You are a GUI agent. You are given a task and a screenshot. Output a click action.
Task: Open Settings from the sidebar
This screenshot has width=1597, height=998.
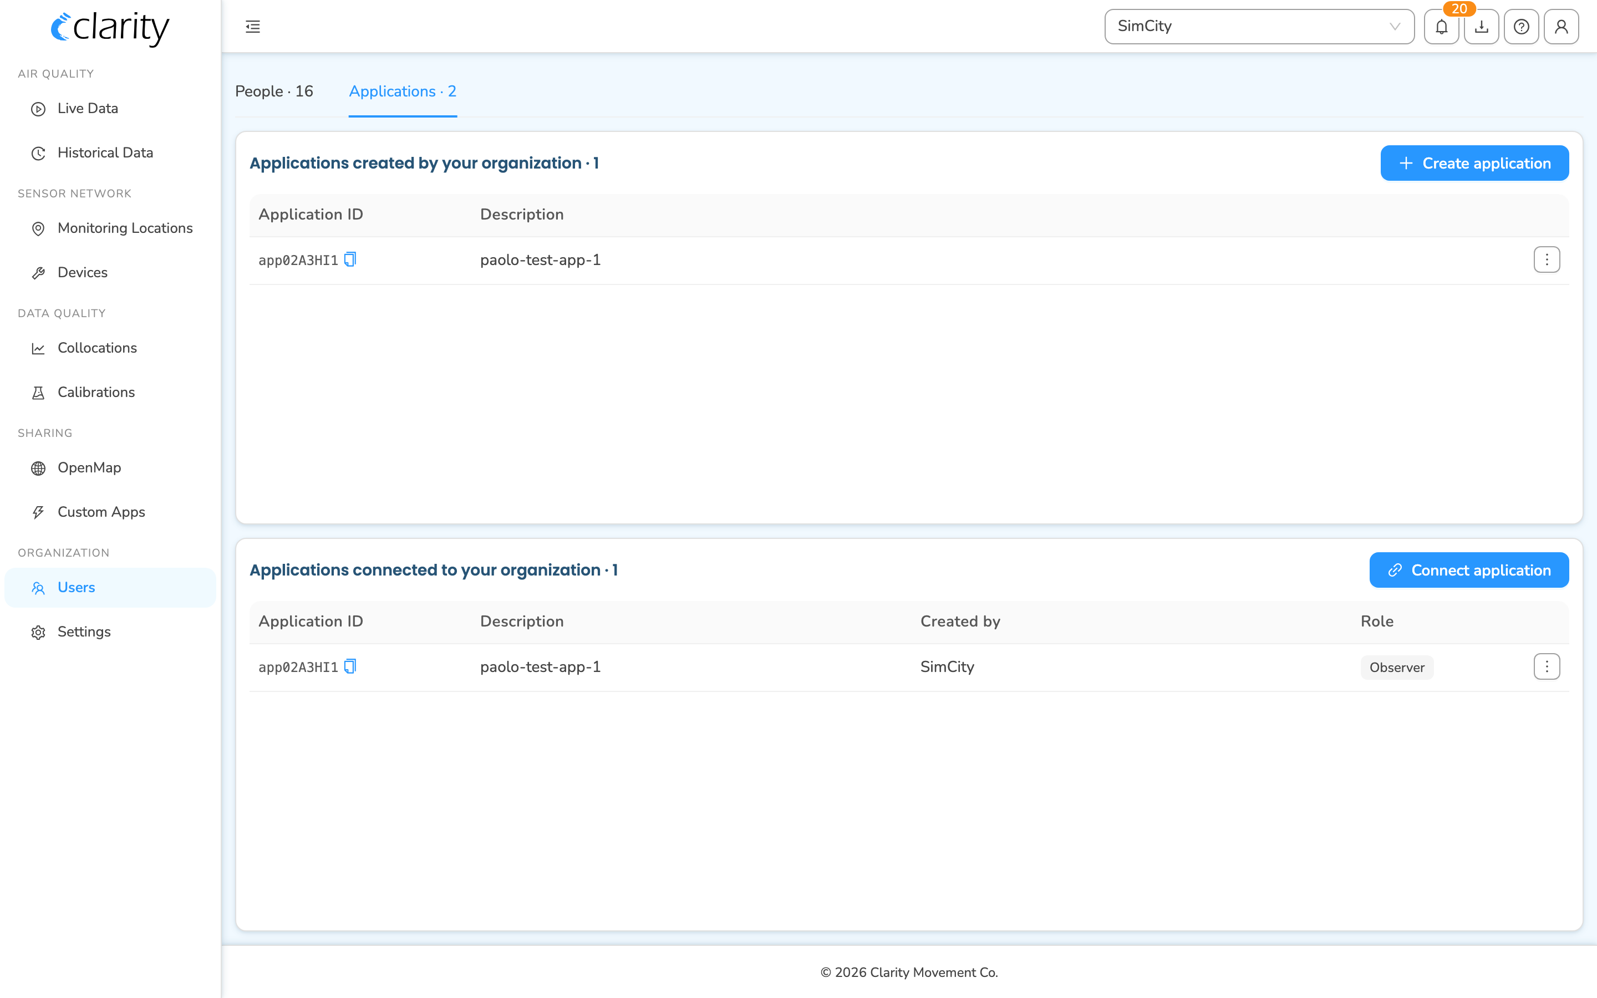click(x=110, y=632)
